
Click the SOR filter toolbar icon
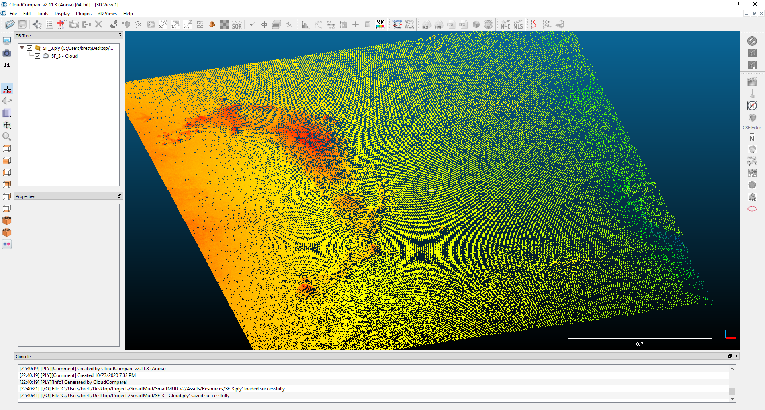[x=237, y=25]
